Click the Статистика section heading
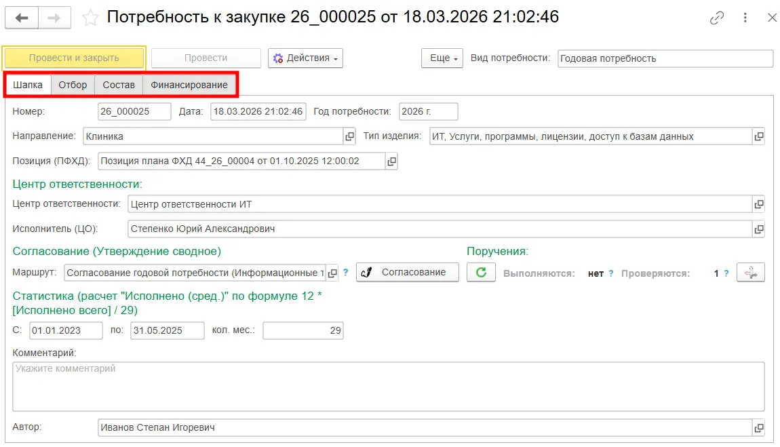 coord(167,303)
